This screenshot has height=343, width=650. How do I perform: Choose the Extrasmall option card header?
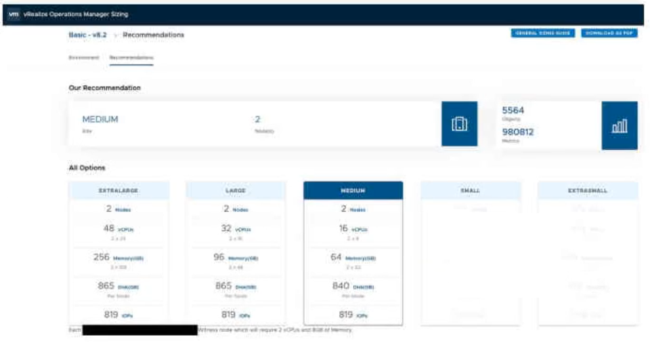[x=587, y=191]
